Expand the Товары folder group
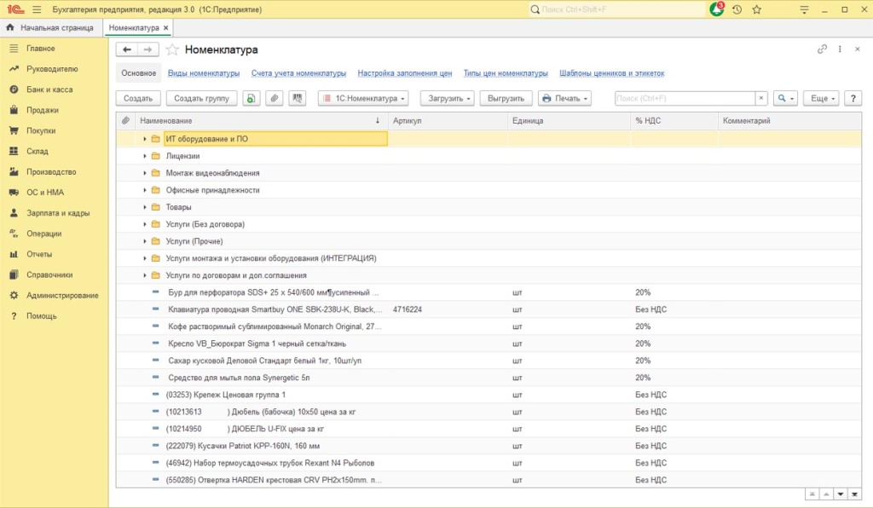Screen dimensions: 873x508 [145, 207]
